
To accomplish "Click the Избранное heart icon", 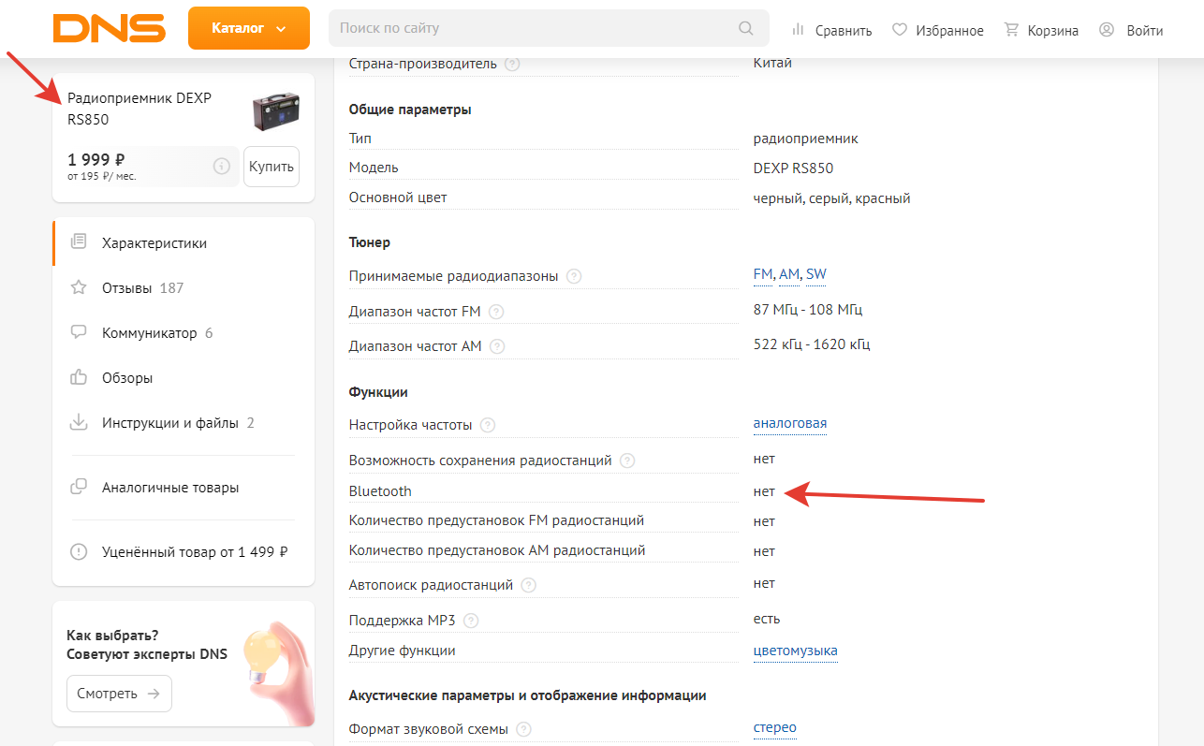I will tap(900, 29).
